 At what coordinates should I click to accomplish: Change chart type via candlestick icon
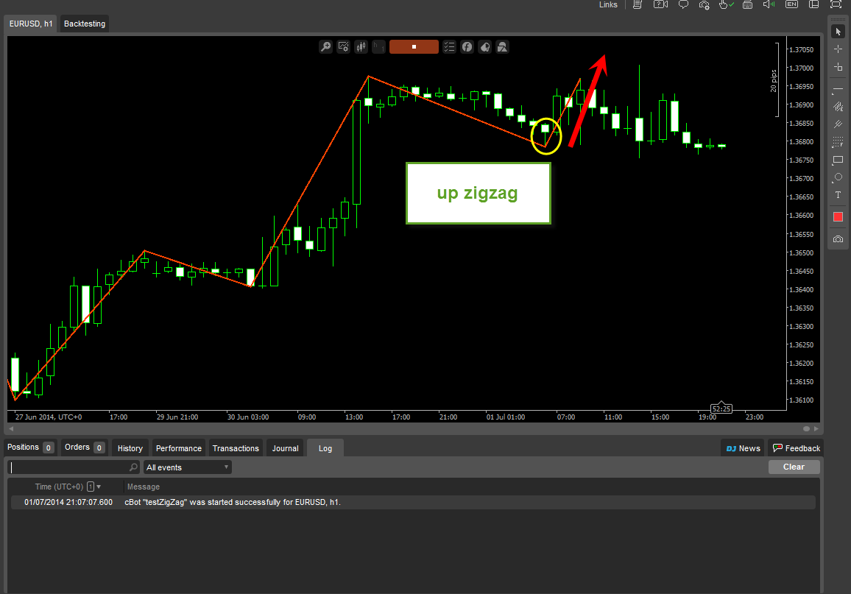tap(361, 47)
